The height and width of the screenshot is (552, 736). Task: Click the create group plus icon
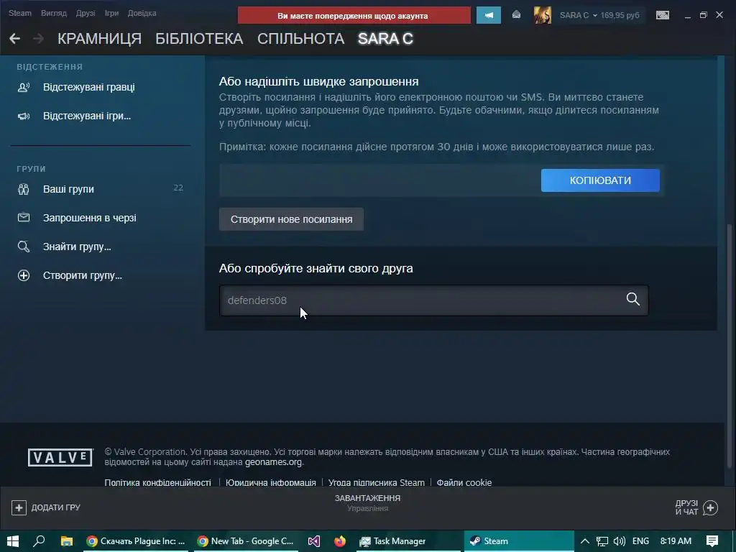pos(24,275)
